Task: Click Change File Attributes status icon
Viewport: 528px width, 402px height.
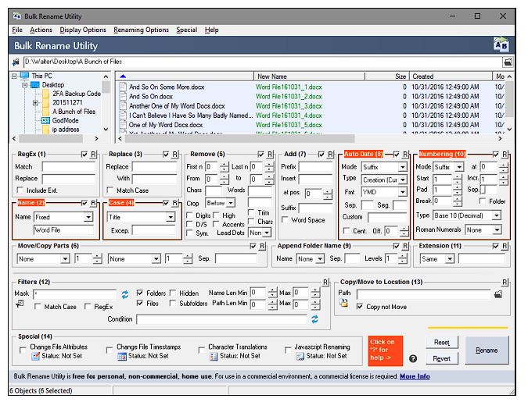Action: pyautogui.click(x=35, y=356)
